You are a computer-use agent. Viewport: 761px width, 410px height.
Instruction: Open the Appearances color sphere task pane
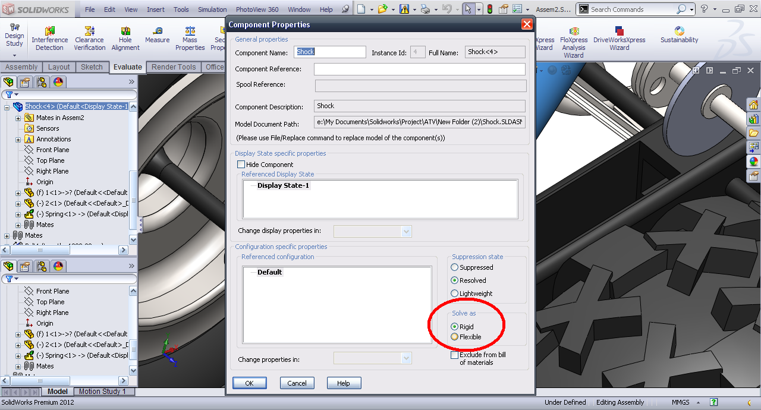(754, 162)
